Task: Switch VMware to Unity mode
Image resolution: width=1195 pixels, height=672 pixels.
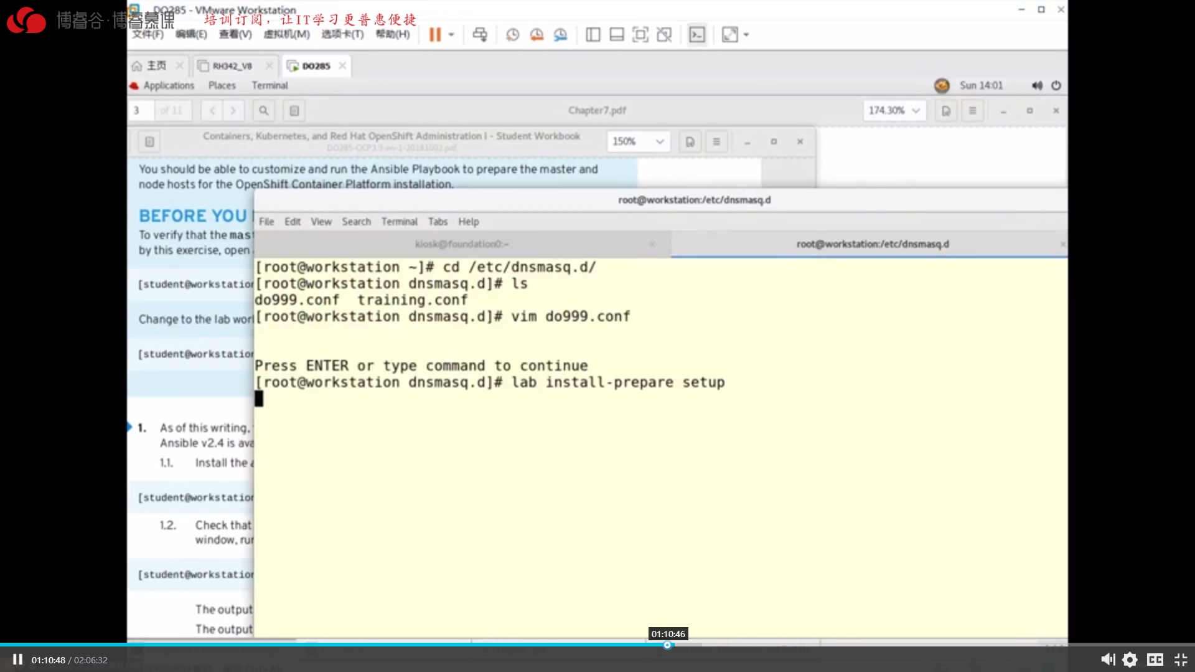Action: [664, 35]
